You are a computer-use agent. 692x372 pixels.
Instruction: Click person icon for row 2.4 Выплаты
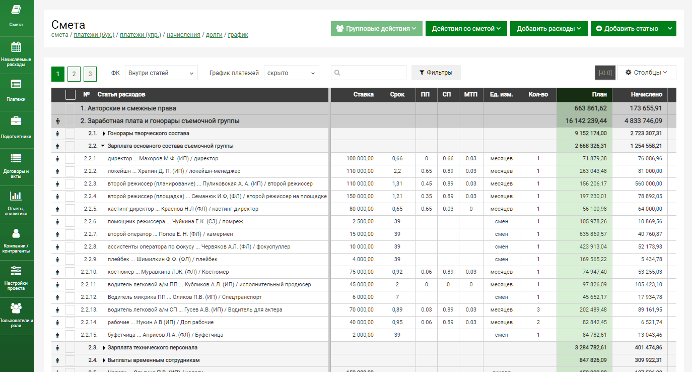pos(57,360)
